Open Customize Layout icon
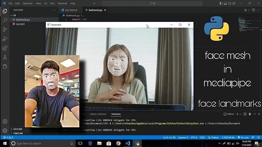The image size is (262, 147). [x=234, y=3]
